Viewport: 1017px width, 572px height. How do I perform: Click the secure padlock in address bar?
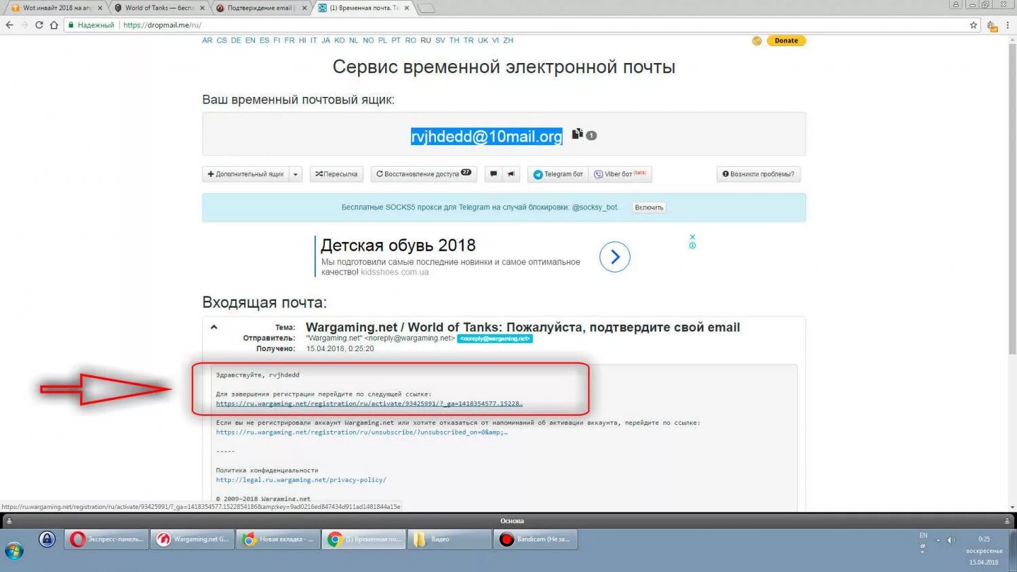(71, 25)
